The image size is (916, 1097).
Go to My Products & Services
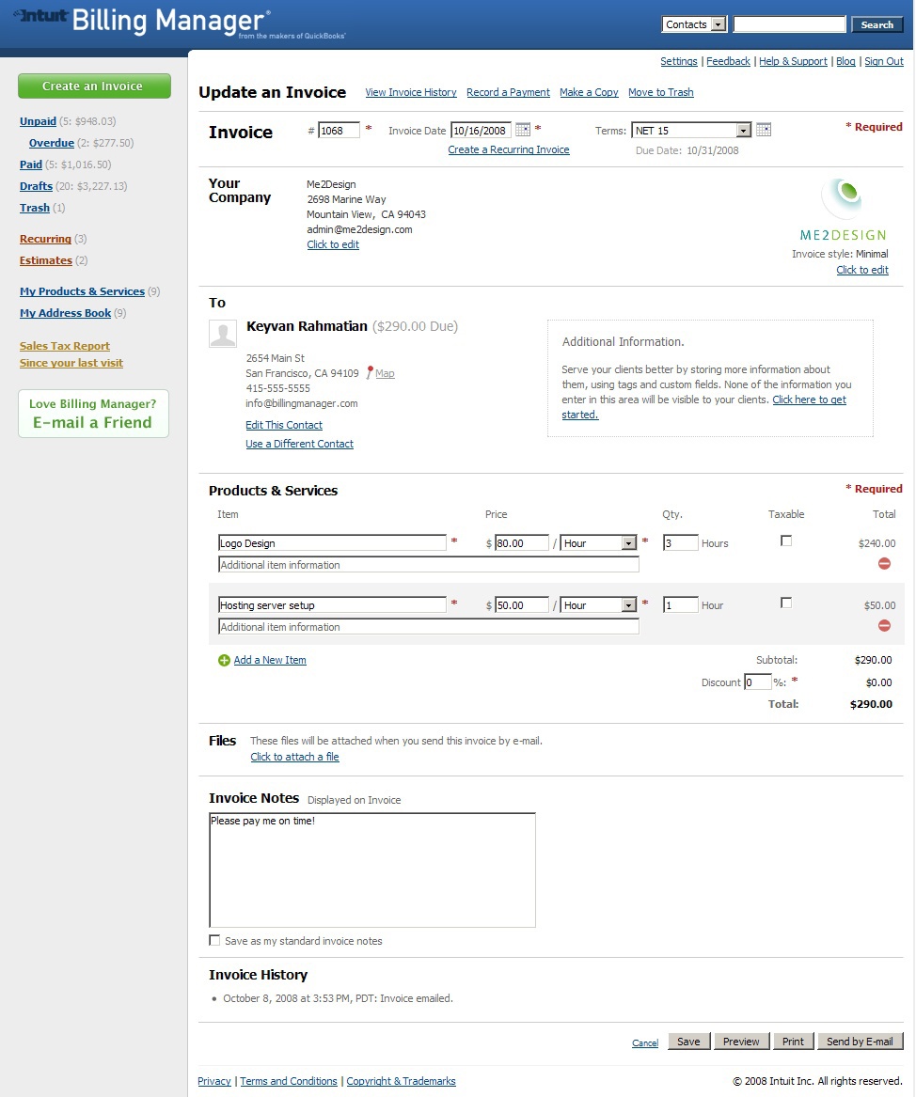(82, 291)
